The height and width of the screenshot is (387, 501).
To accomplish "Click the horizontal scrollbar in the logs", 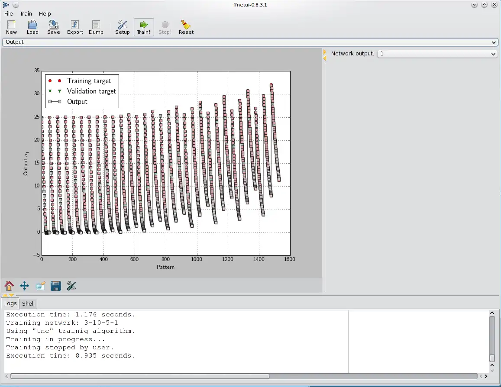I will click(139, 376).
